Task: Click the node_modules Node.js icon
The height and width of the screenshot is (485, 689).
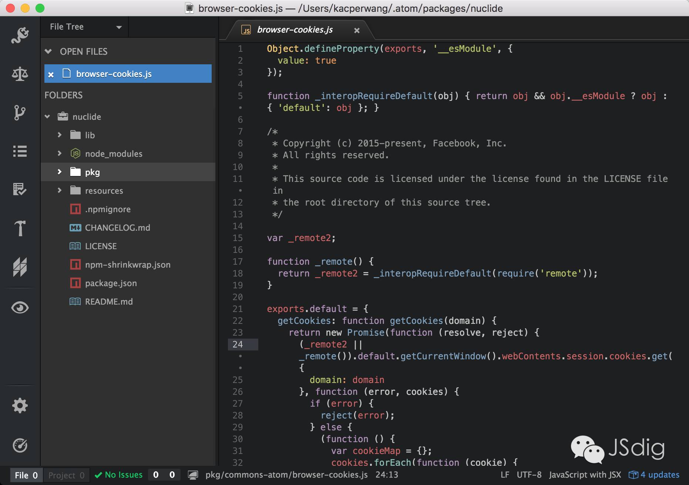Action: tap(75, 153)
